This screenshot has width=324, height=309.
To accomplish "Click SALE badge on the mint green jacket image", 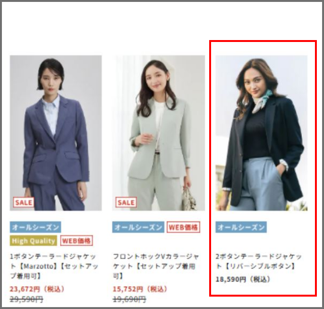I will pyautogui.click(x=126, y=202).
